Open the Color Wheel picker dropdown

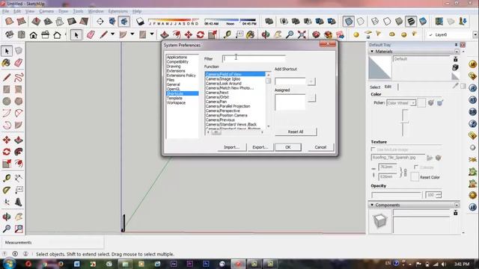[413, 103]
